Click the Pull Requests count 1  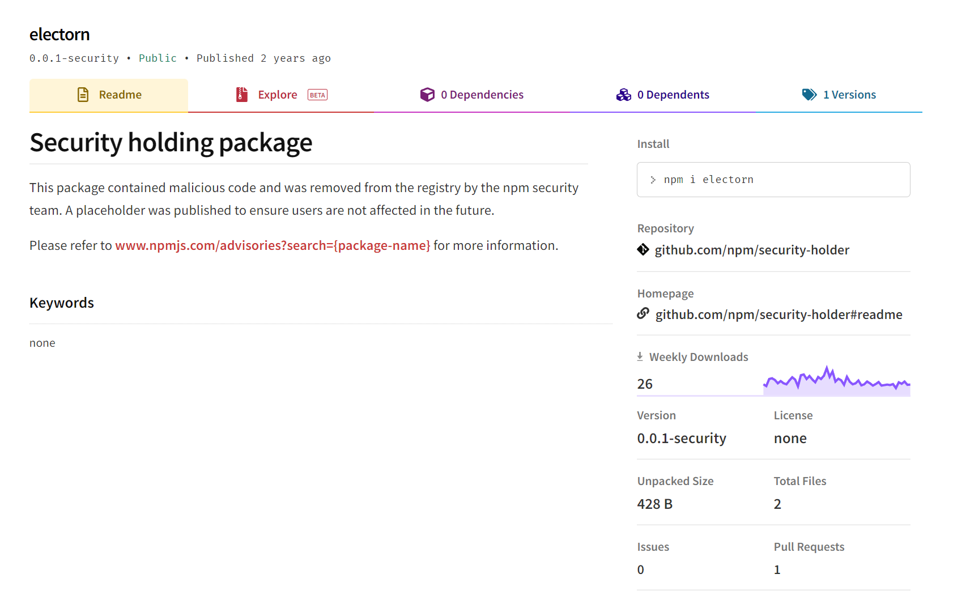click(777, 569)
